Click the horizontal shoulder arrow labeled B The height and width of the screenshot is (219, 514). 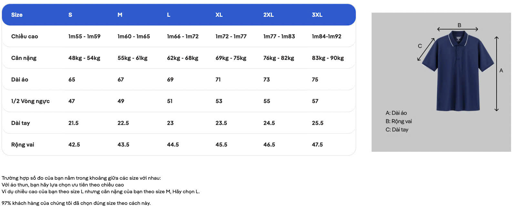pos(457,29)
